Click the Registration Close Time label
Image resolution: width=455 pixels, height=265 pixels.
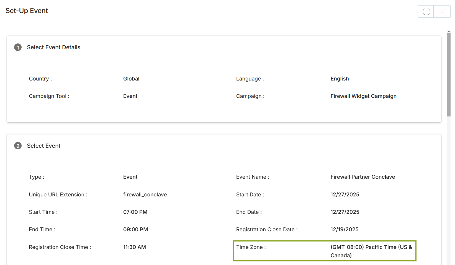(x=60, y=247)
